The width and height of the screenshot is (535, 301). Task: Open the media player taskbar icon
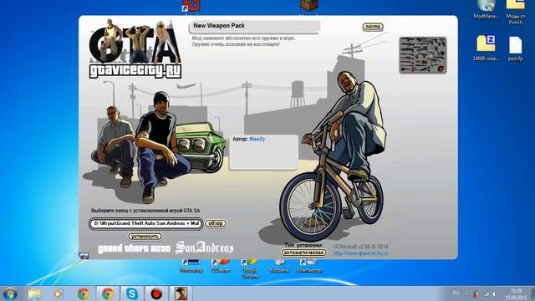tap(58, 293)
